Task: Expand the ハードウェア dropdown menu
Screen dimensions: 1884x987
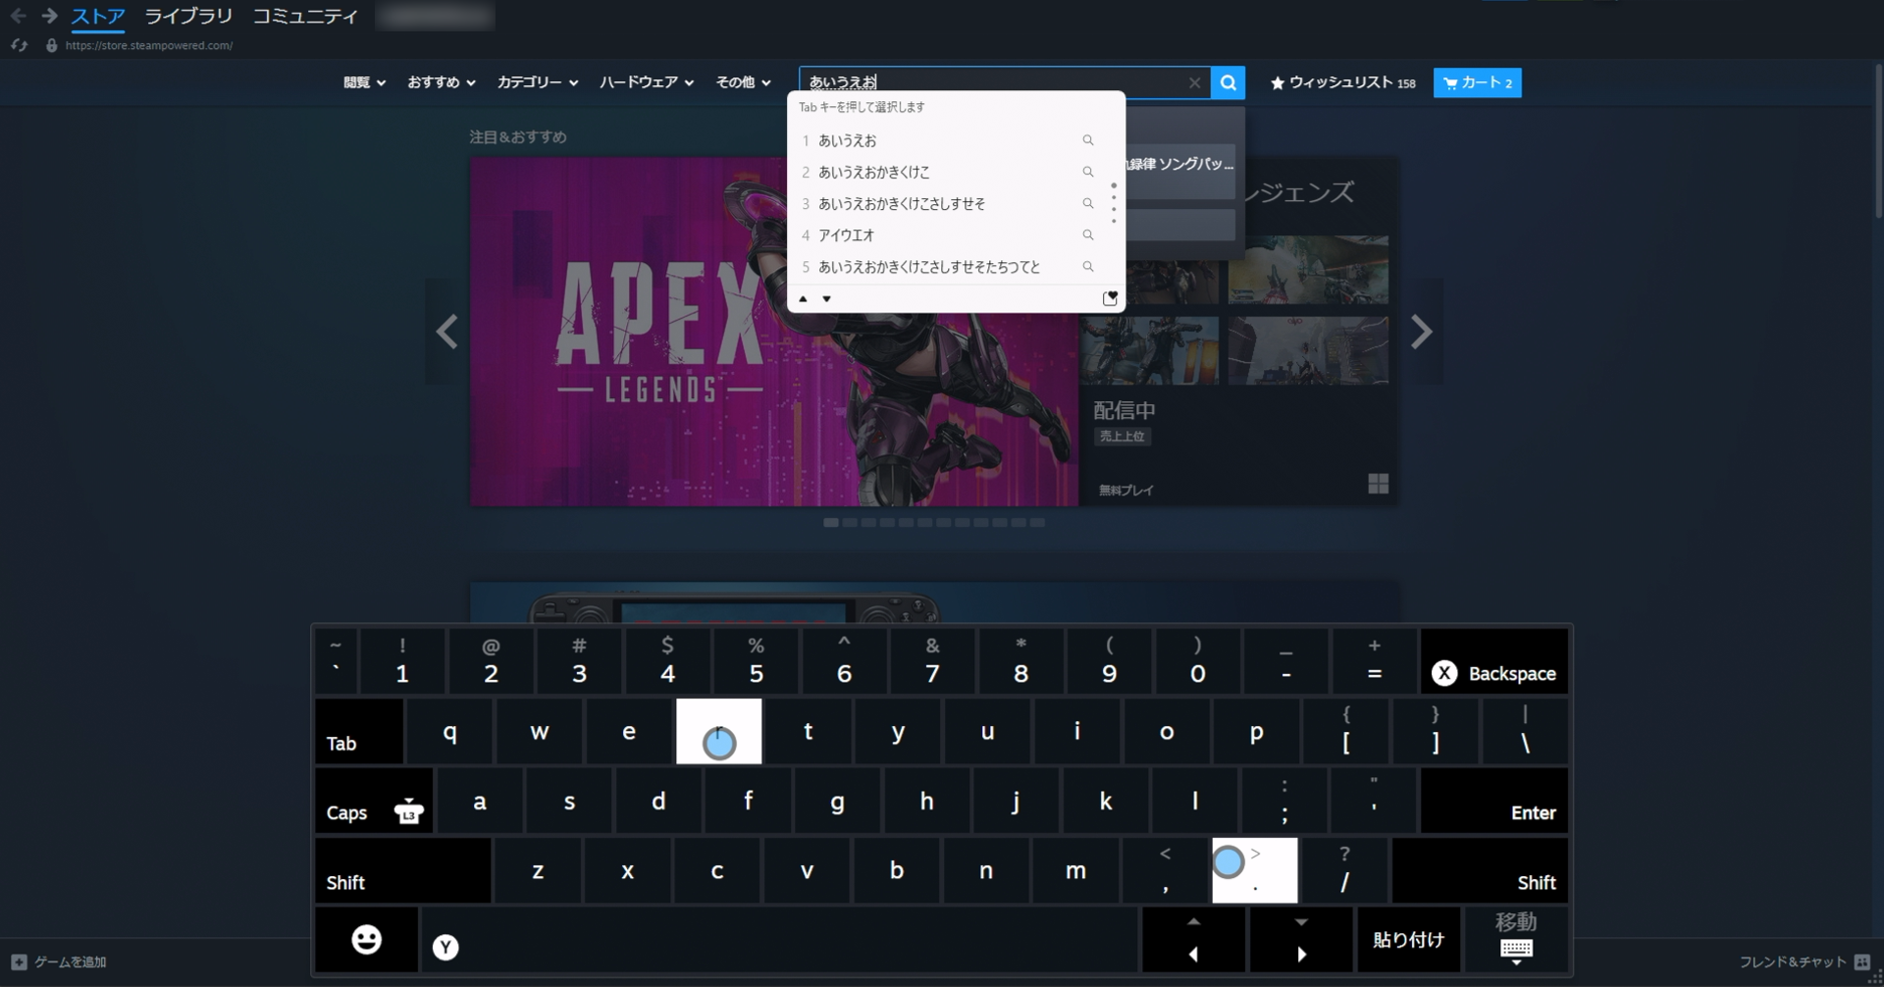Action: coord(647,82)
